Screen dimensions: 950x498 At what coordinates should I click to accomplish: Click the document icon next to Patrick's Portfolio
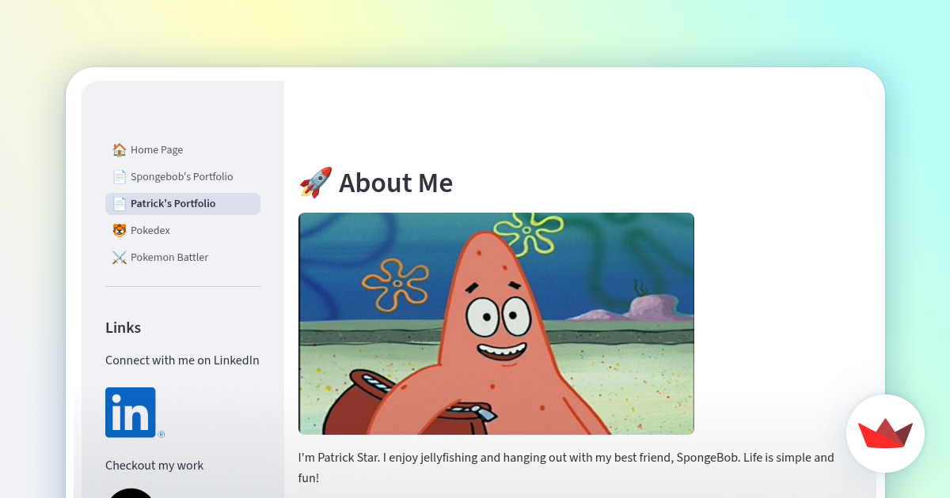click(x=119, y=203)
